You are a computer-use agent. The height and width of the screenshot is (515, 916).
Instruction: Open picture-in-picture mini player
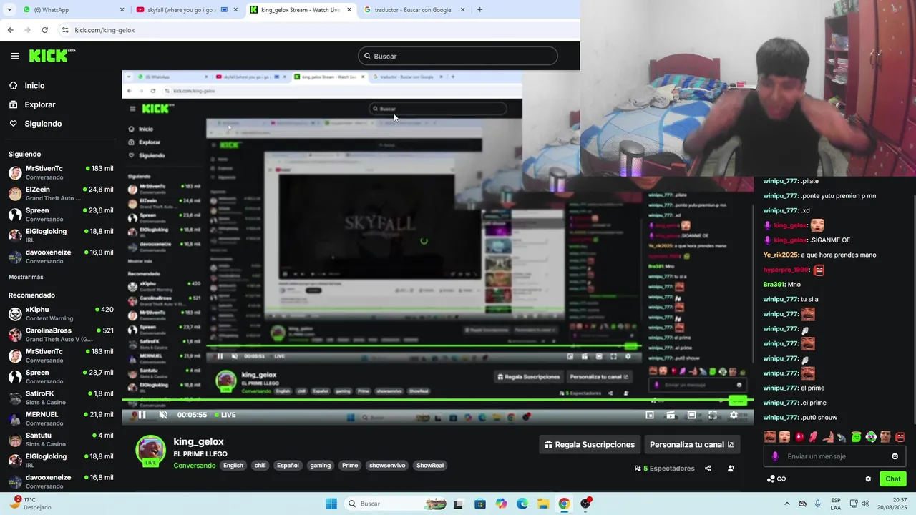coord(650,415)
